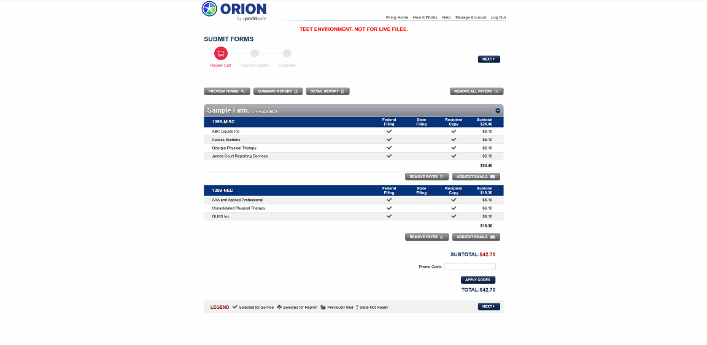Viewport: 707px width, 345px height.
Task: Toggle Recipient Copy check for Access Systems
Action: (454, 140)
